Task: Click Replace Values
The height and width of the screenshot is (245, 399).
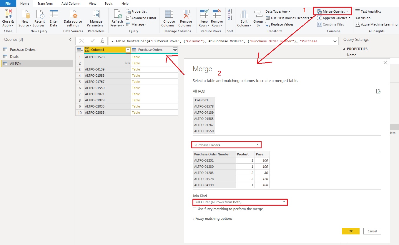Action: pyautogui.click(x=279, y=24)
